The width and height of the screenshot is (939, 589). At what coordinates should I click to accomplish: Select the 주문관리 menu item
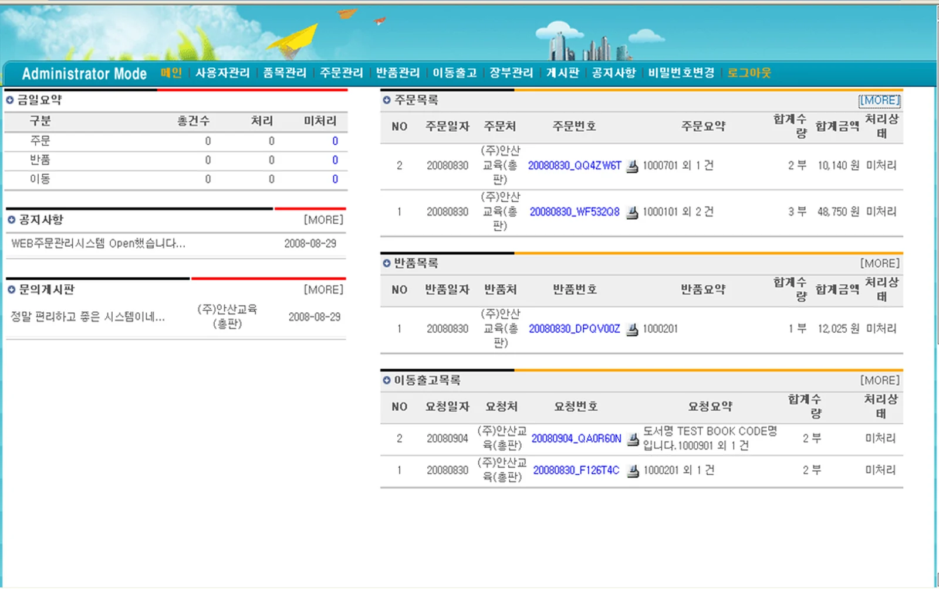(x=342, y=73)
